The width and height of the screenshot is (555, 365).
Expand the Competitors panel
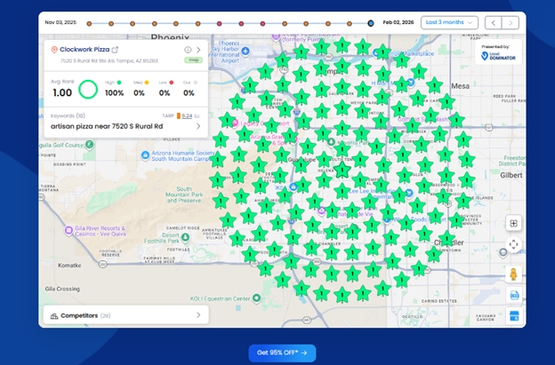click(x=198, y=314)
